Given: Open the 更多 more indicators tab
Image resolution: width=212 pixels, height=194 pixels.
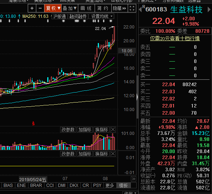Looking at the screenshot, I should click(110, 185).
